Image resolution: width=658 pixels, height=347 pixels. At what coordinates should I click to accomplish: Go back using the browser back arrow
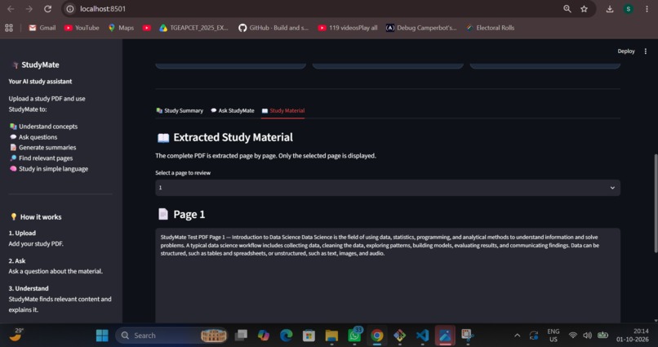(11, 9)
